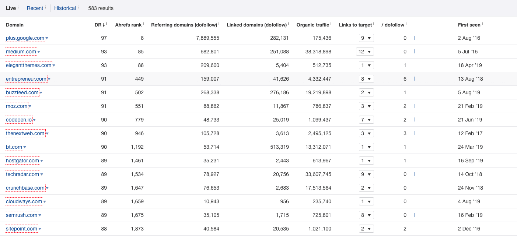
Task: Open the caret menu beside moz.com
Action: [x=30, y=106]
